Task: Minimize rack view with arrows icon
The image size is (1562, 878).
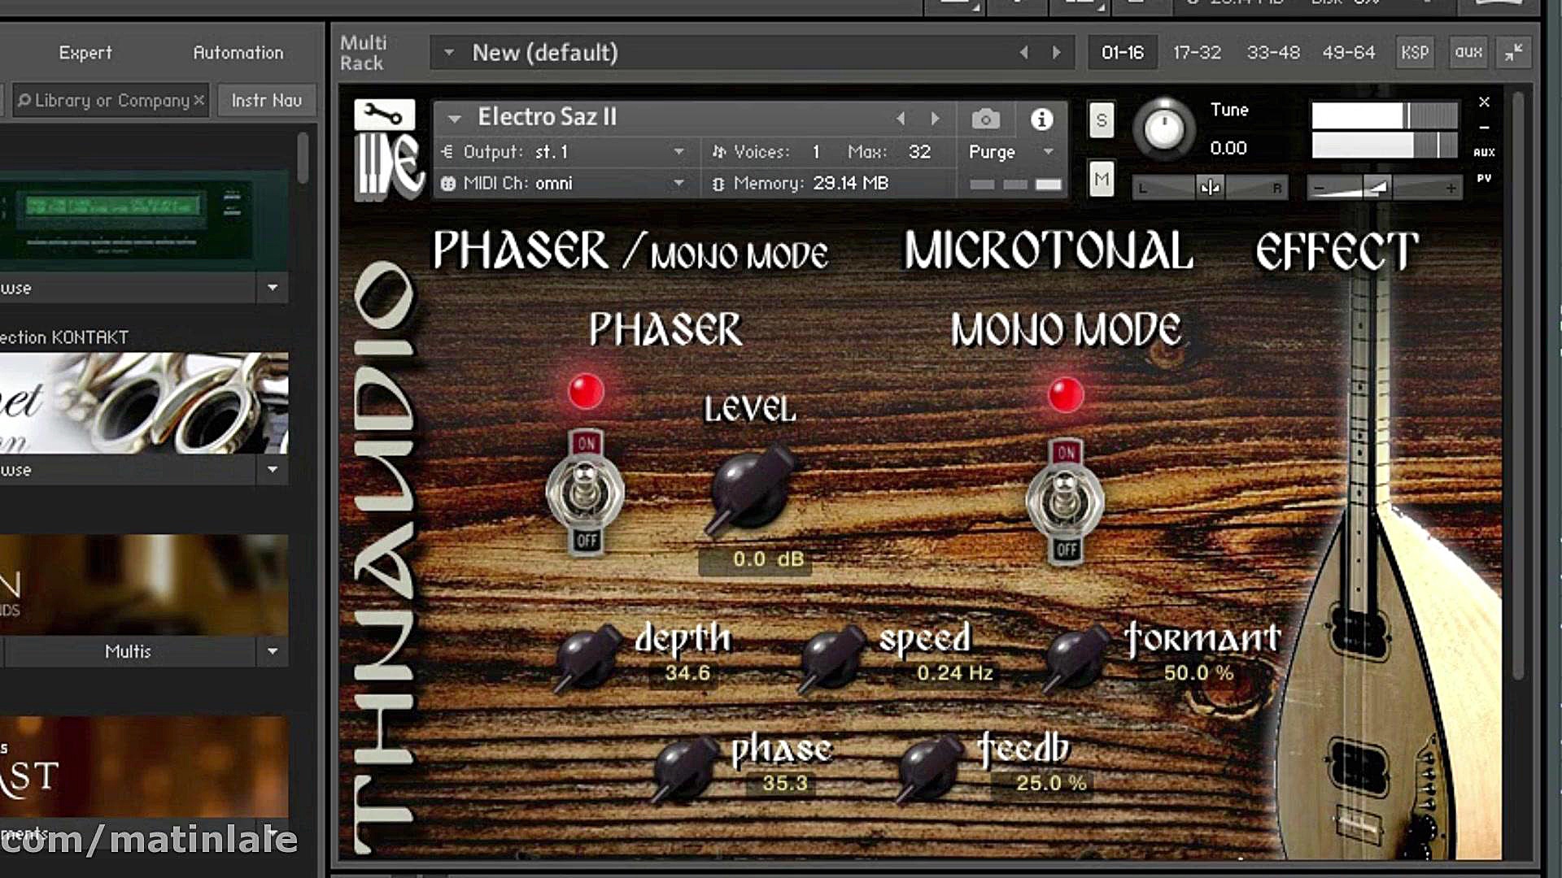Action: [x=1513, y=53]
